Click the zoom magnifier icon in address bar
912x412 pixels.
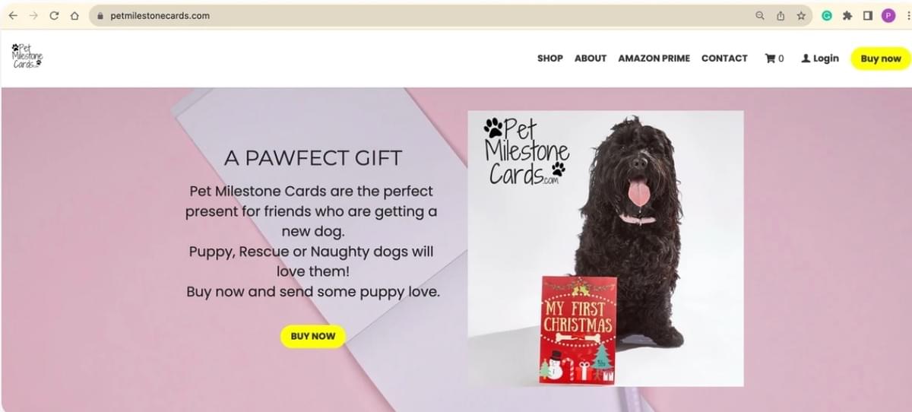coord(760,15)
